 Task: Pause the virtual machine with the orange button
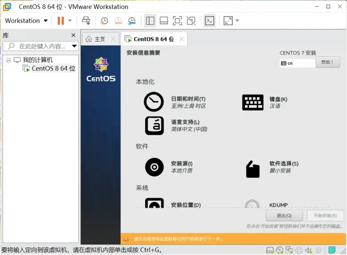(x=60, y=21)
